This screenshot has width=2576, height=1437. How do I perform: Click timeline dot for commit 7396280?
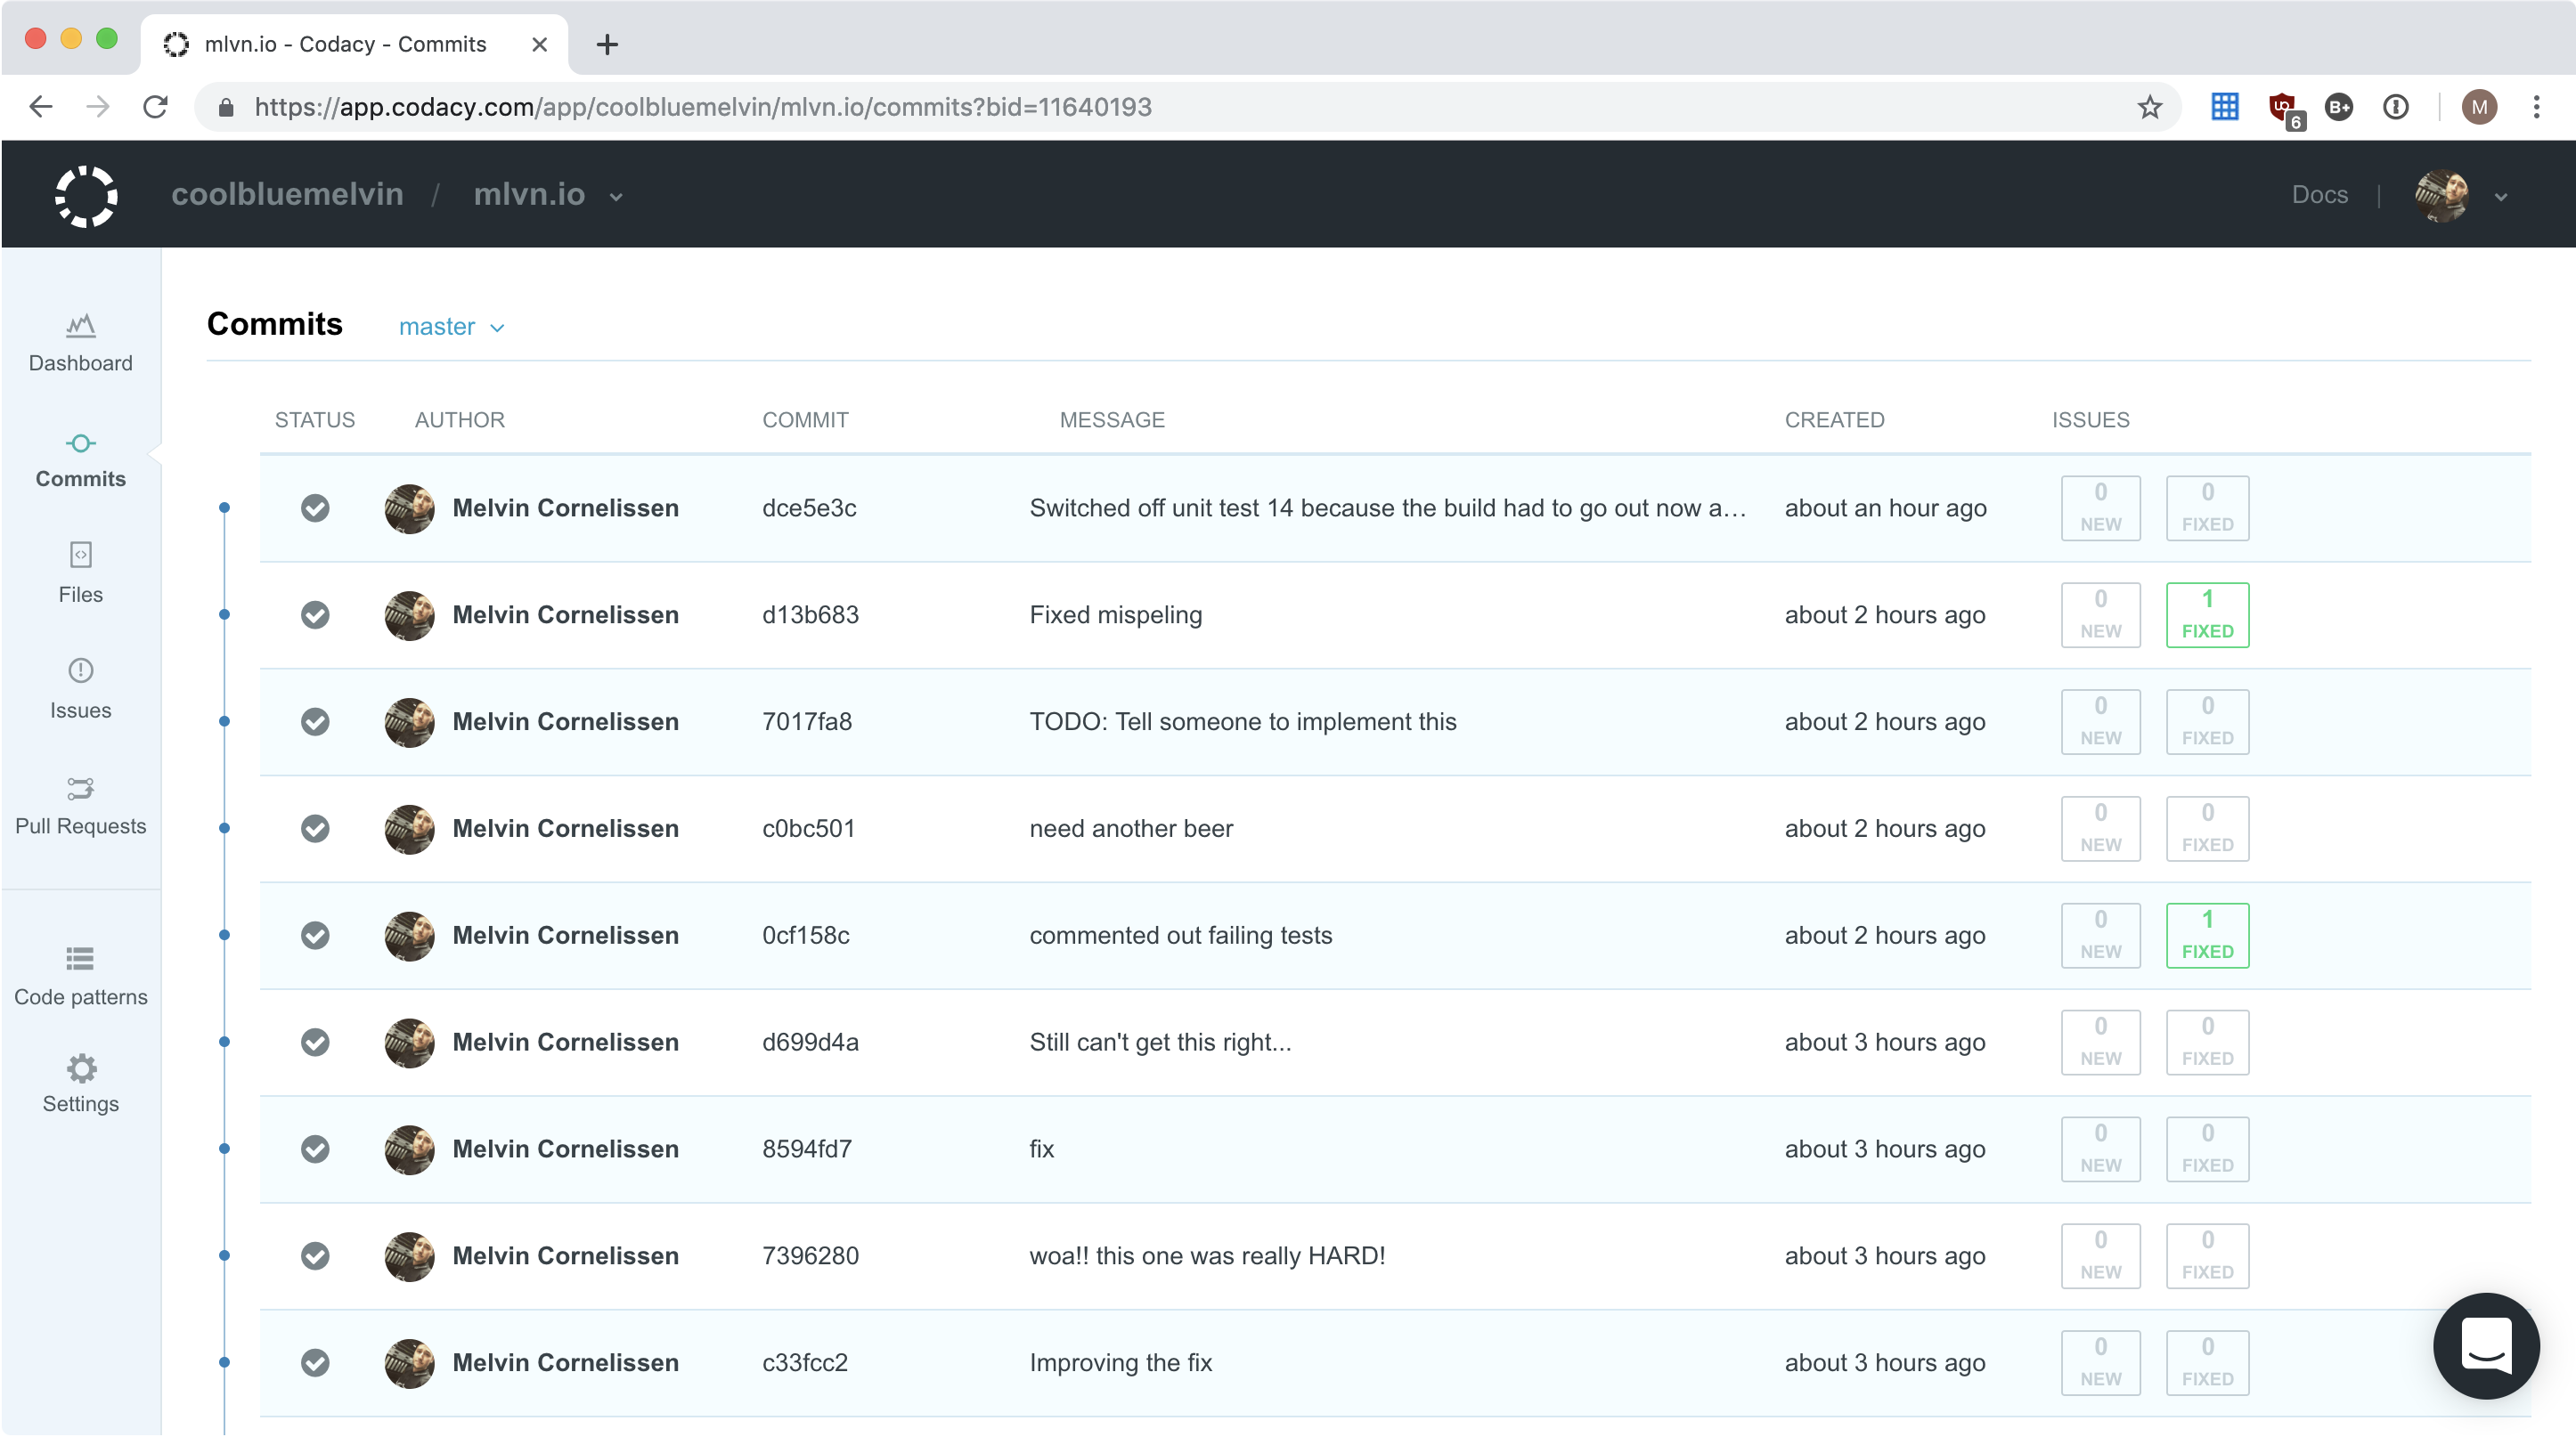pos(224,1255)
